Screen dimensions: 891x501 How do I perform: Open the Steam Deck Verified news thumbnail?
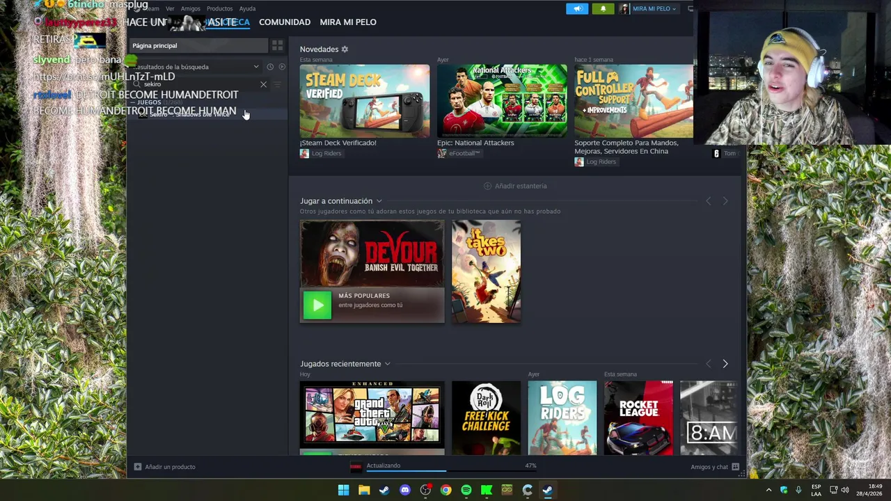[365, 101]
